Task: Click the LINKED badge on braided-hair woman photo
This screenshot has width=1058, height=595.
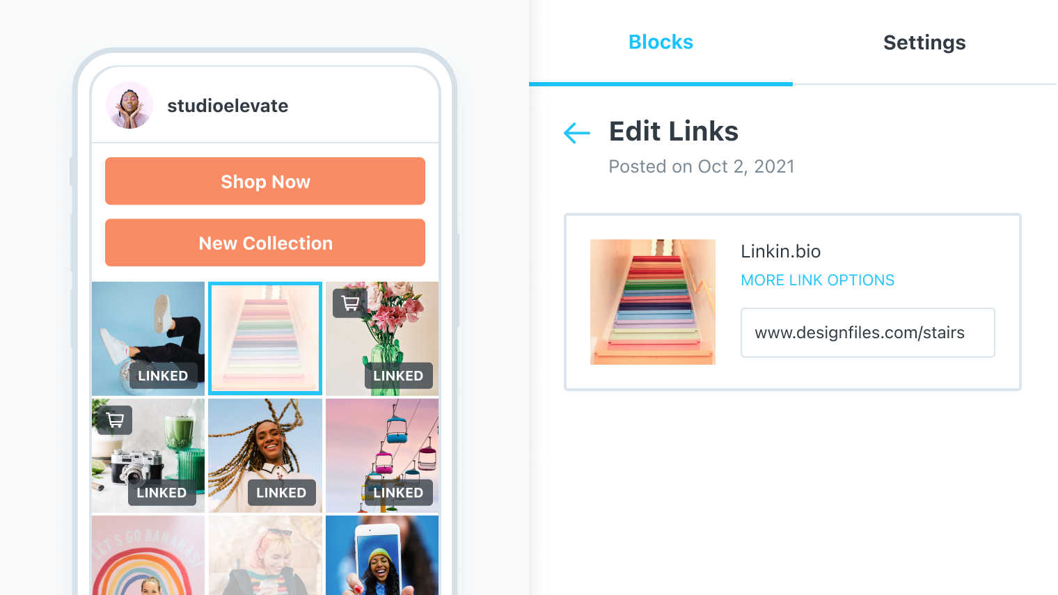Action: coord(281,493)
